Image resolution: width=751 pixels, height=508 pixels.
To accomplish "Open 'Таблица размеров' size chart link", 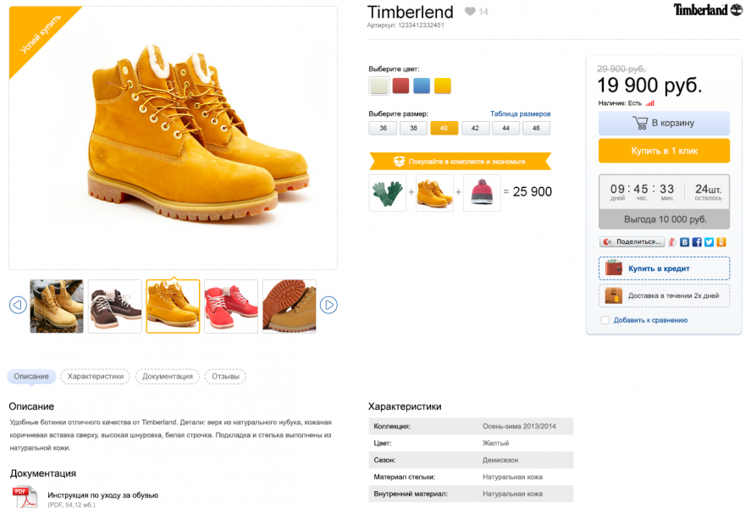I will tap(520, 113).
